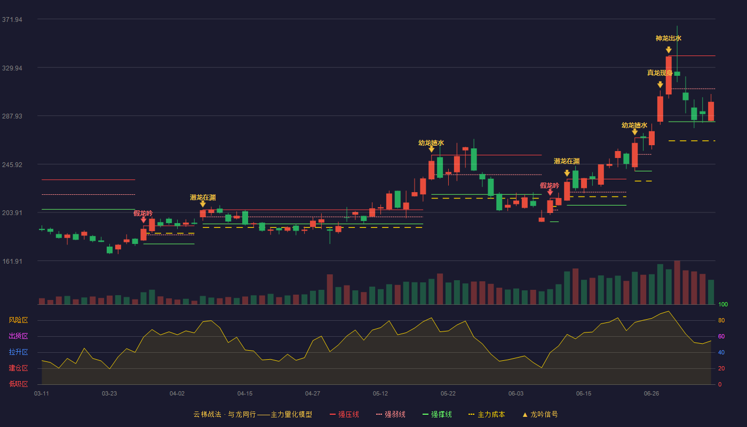Screen dimensions: 747x427
Task: Click the green 100 indicator scale value
Action: point(723,305)
